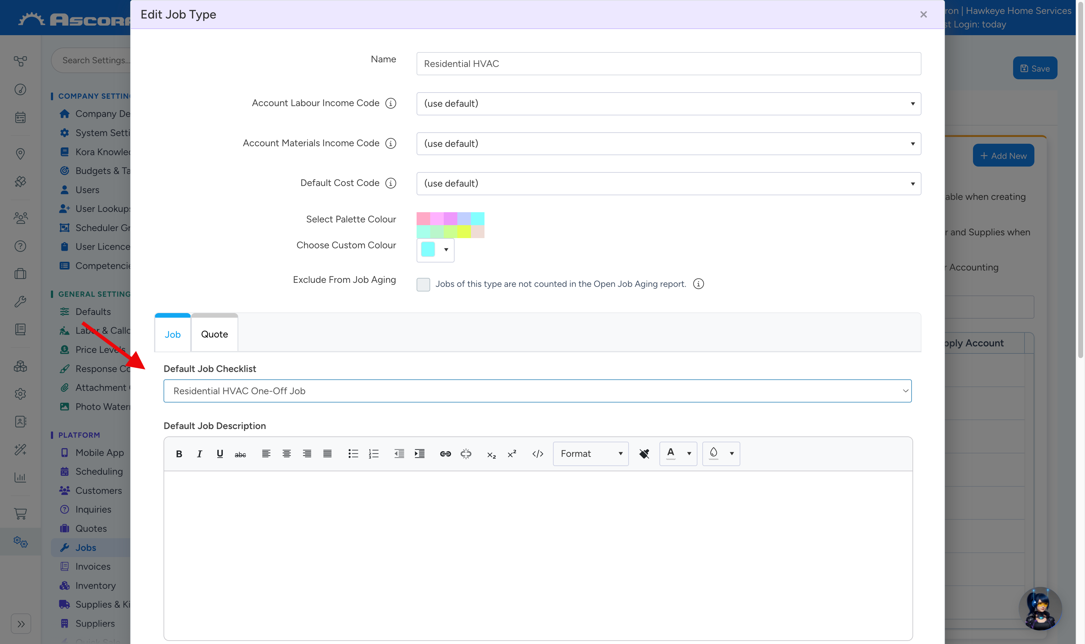Viewport: 1085px width, 644px height.
Task: Increase indent in the editor
Action: (419, 454)
